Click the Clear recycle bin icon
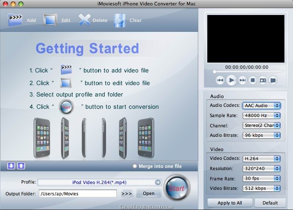 tap(120, 20)
